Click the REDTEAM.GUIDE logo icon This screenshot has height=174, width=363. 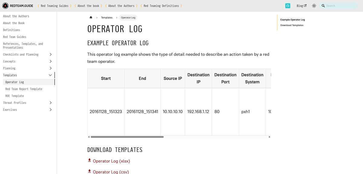pos(5,6)
